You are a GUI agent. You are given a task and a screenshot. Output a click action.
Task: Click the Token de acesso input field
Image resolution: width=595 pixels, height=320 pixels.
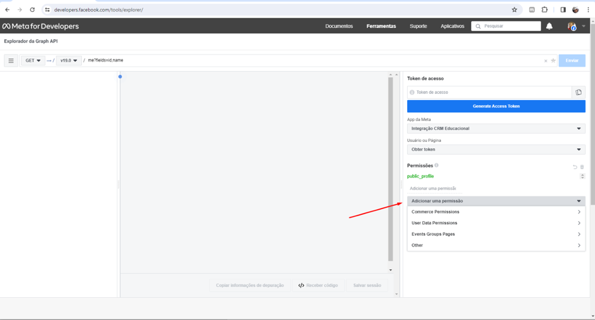pos(490,92)
